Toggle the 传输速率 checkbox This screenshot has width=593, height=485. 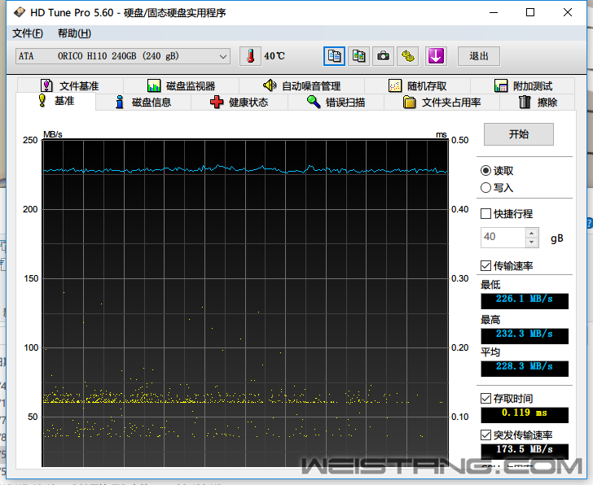[x=485, y=266]
